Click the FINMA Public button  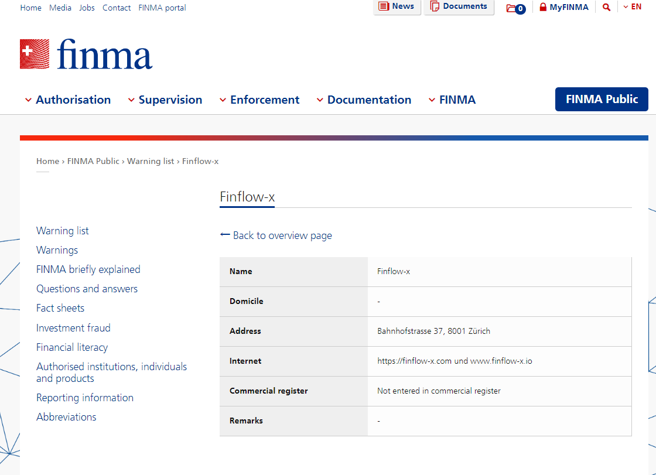point(602,99)
